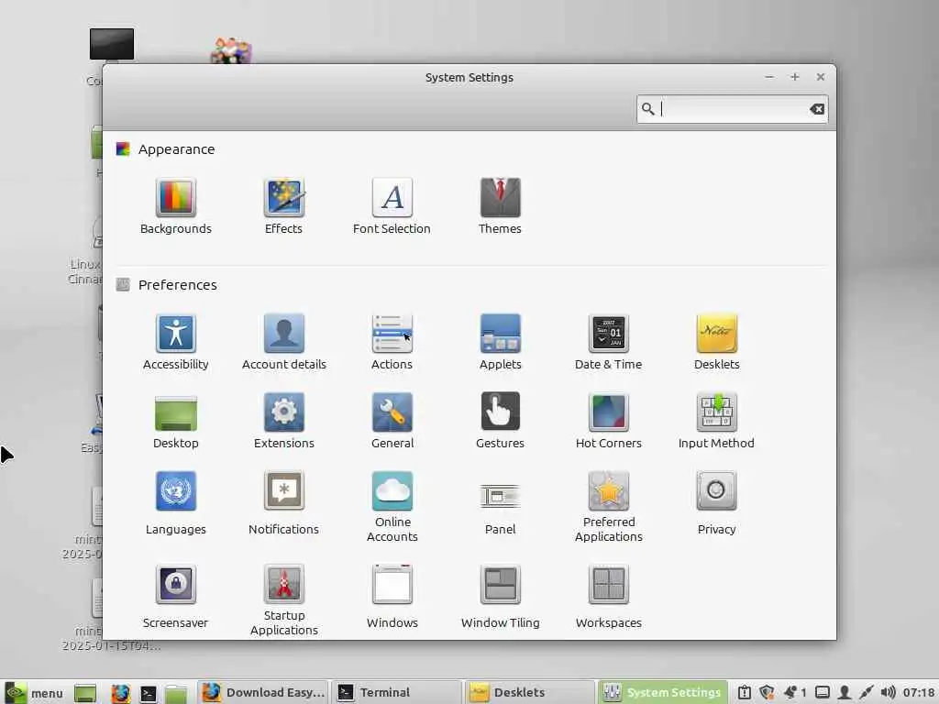Click the show desktop taskbar icon
Image resolution: width=939 pixels, height=704 pixels.
tap(85, 693)
